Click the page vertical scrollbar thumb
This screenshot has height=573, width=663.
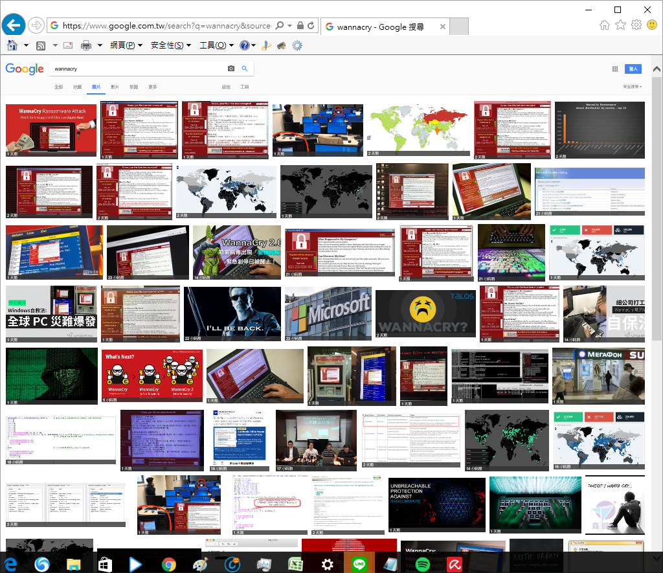(657, 207)
